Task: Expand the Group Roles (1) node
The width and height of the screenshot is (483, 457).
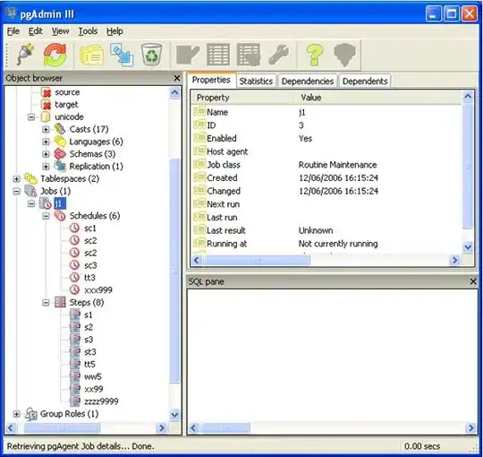Action: coord(17,414)
